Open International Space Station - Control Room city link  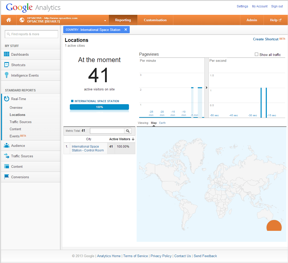(x=88, y=148)
